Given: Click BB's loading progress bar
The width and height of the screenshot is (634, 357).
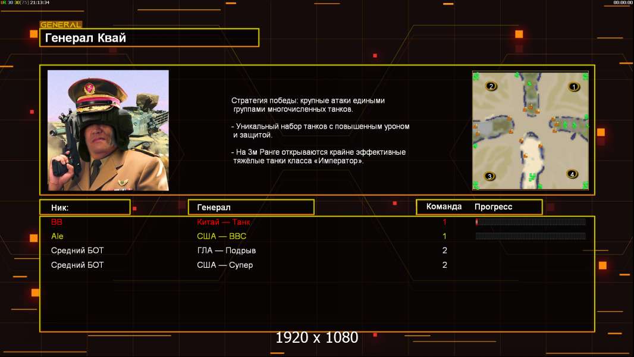Looking at the screenshot, I should tap(531, 221).
